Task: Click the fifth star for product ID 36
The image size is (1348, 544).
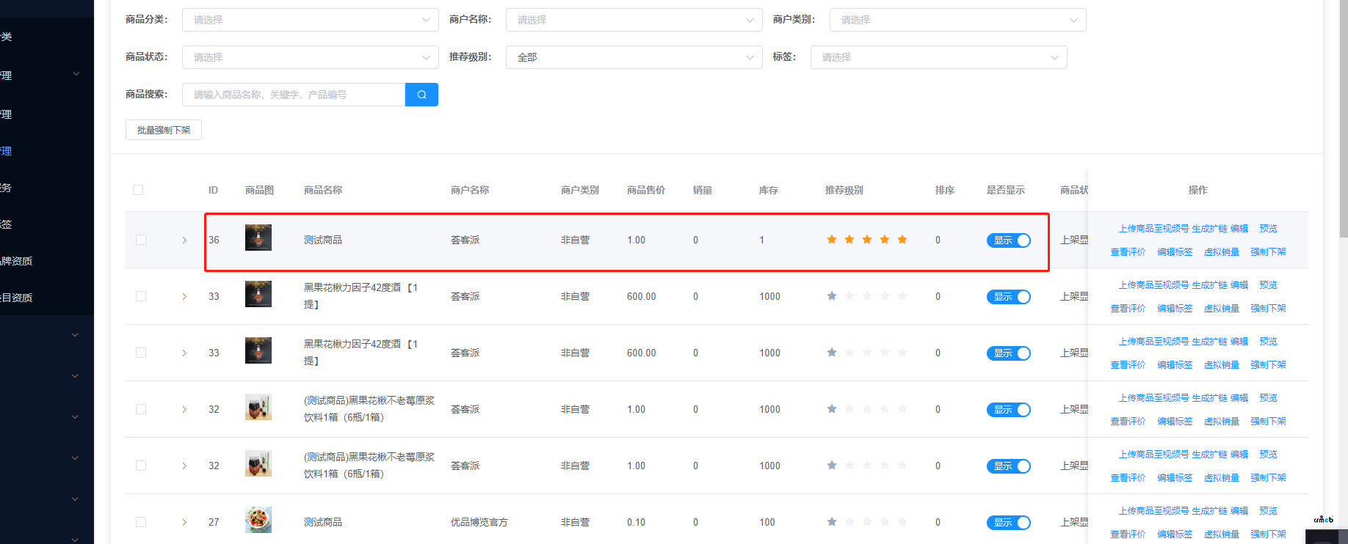Action: [902, 240]
